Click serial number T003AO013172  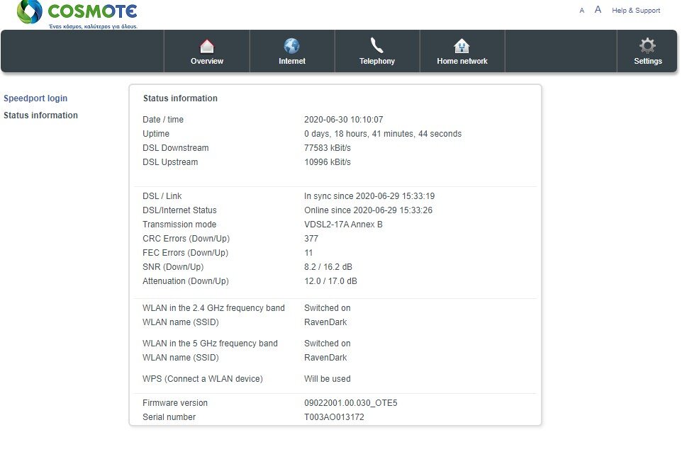coord(334,417)
